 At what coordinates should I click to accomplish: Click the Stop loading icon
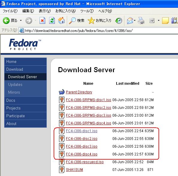pos(42,21)
